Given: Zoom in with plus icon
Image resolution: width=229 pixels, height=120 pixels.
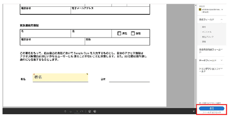Looking at the screenshot, I should [x=95, y=111].
